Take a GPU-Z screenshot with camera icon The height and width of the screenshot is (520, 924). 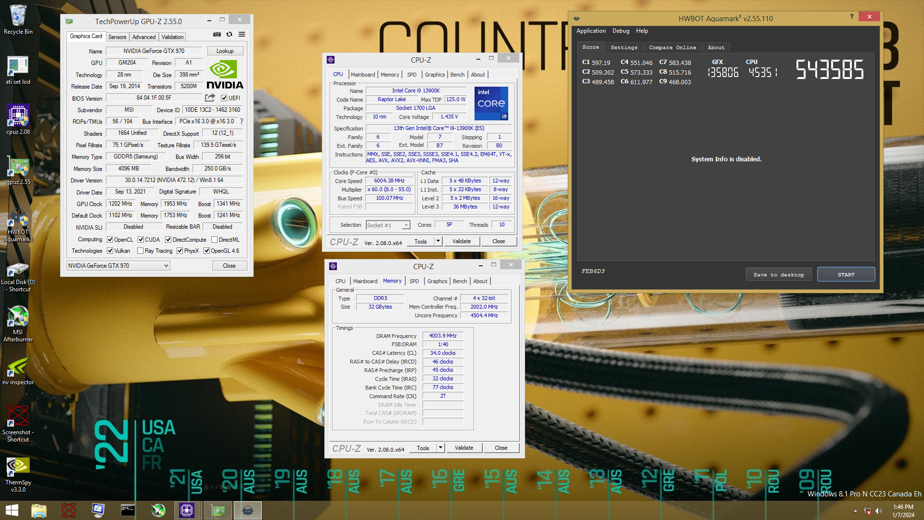217,34
